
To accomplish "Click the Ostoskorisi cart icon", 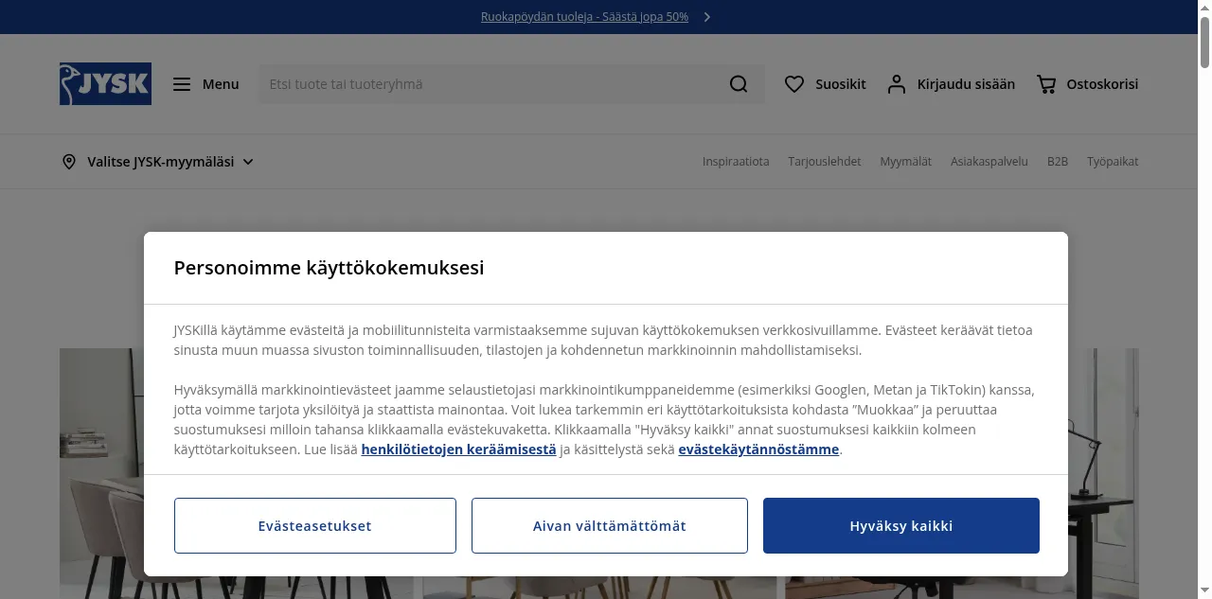I will 1046,84.
